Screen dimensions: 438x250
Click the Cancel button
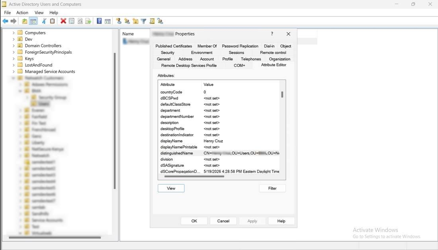click(223, 221)
